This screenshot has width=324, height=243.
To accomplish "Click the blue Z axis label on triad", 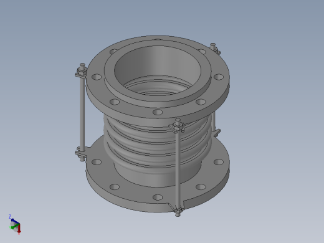I will [10, 217].
